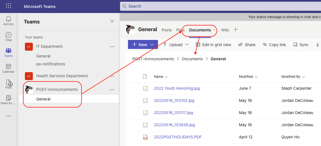
Task: Show more apps ellipsis in left rail
Action: (x=8, y=116)
